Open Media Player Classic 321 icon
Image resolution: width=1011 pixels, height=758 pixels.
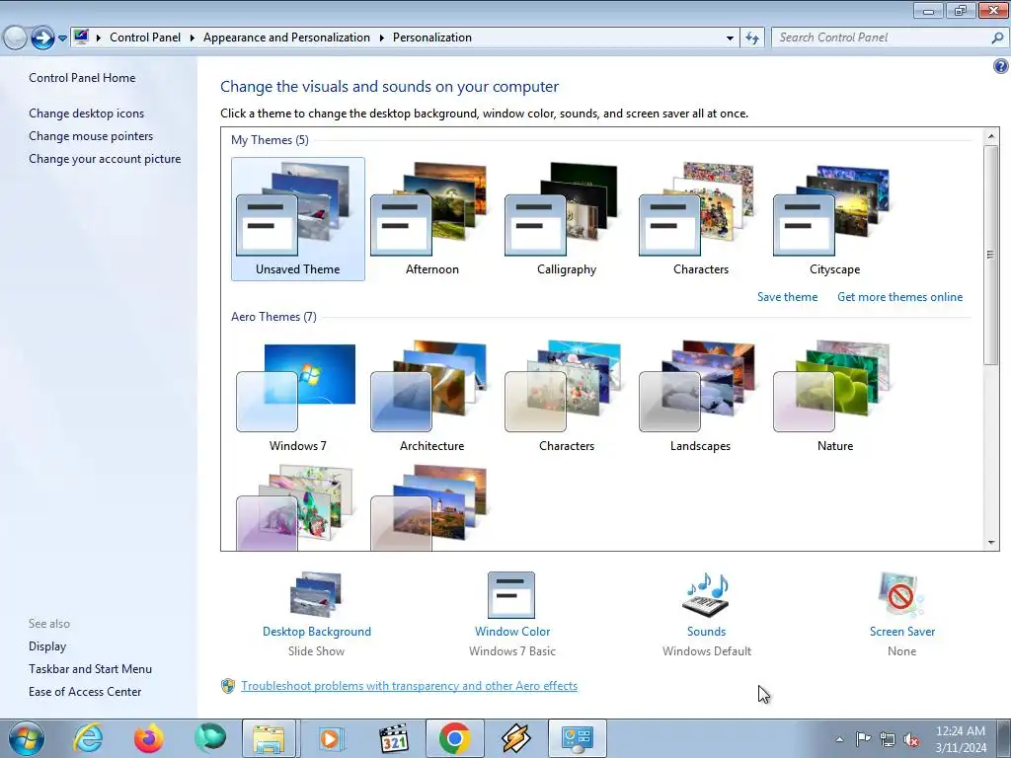tap(393, 738)
